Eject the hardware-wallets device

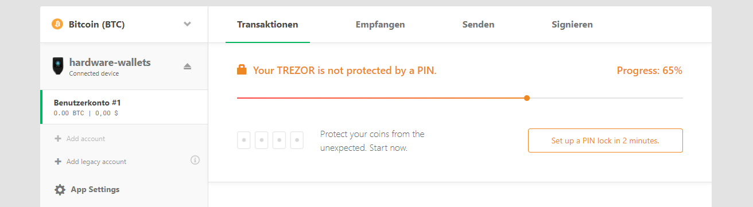(x=187, y=67)
